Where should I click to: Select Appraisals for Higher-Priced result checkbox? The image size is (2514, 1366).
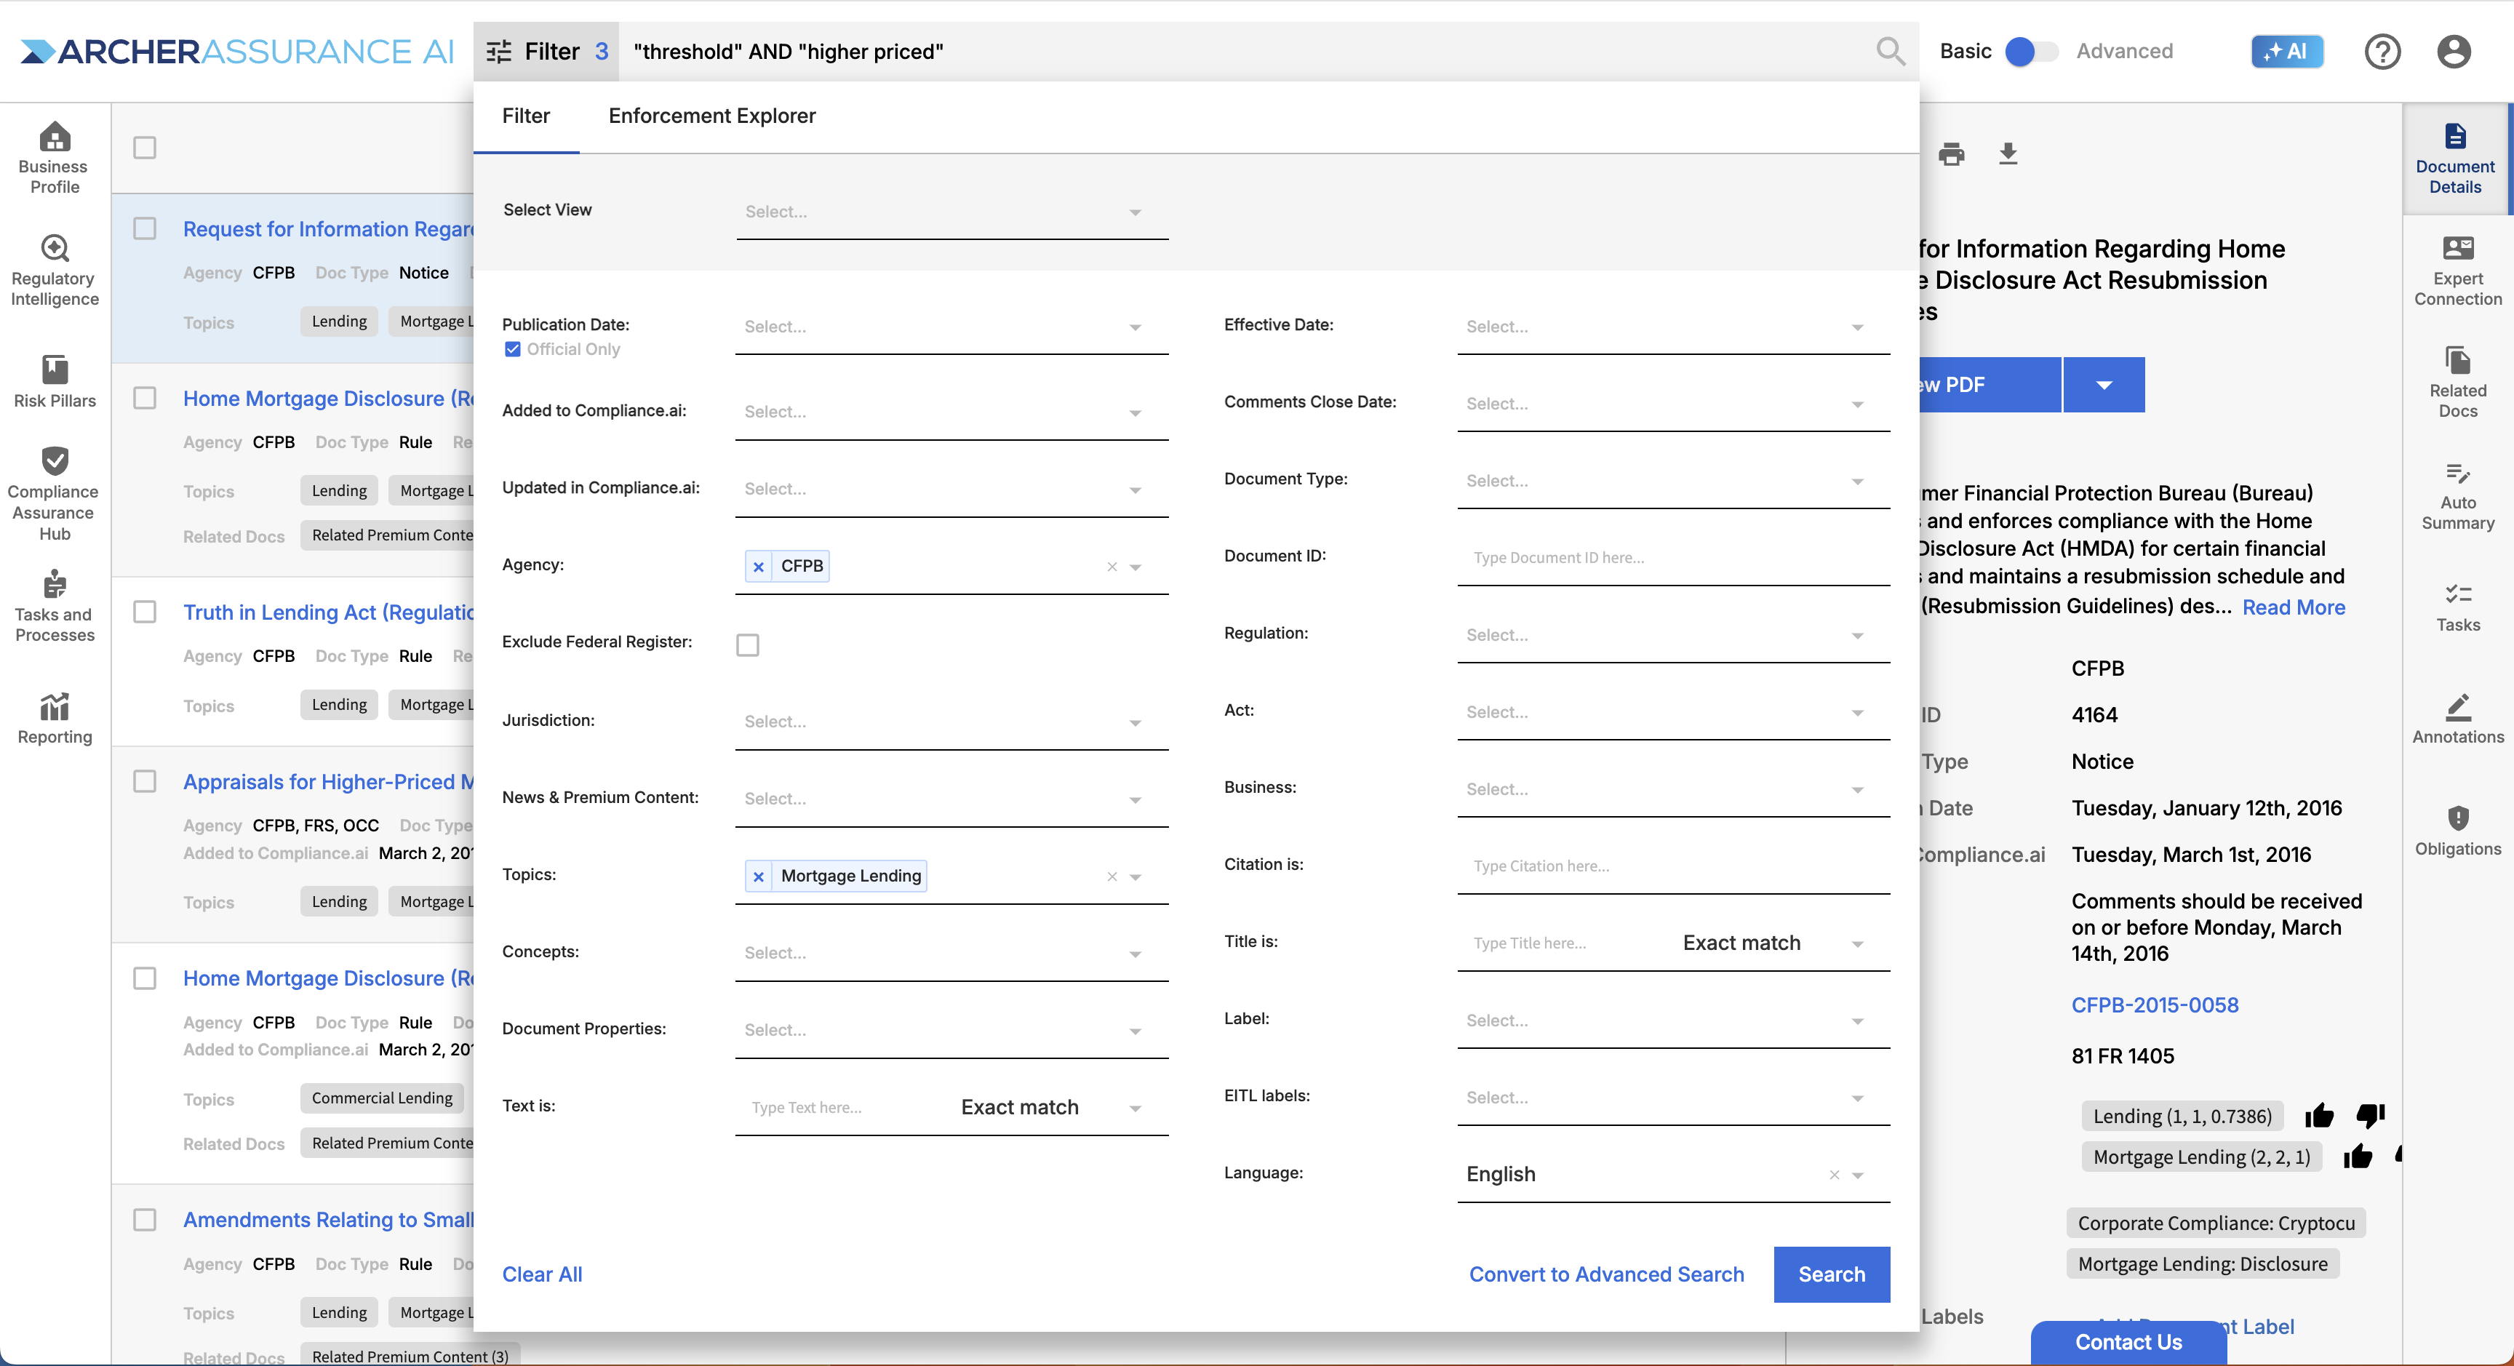click(145, 781)
